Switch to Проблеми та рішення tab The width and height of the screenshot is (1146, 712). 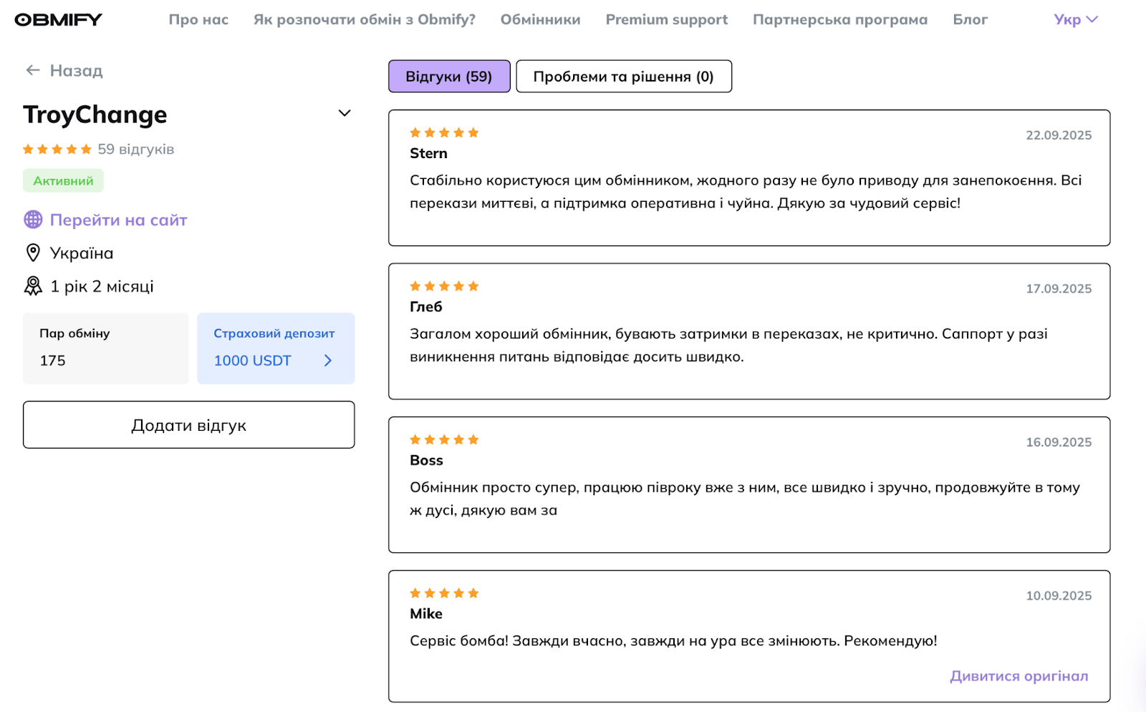pos(623,77)
